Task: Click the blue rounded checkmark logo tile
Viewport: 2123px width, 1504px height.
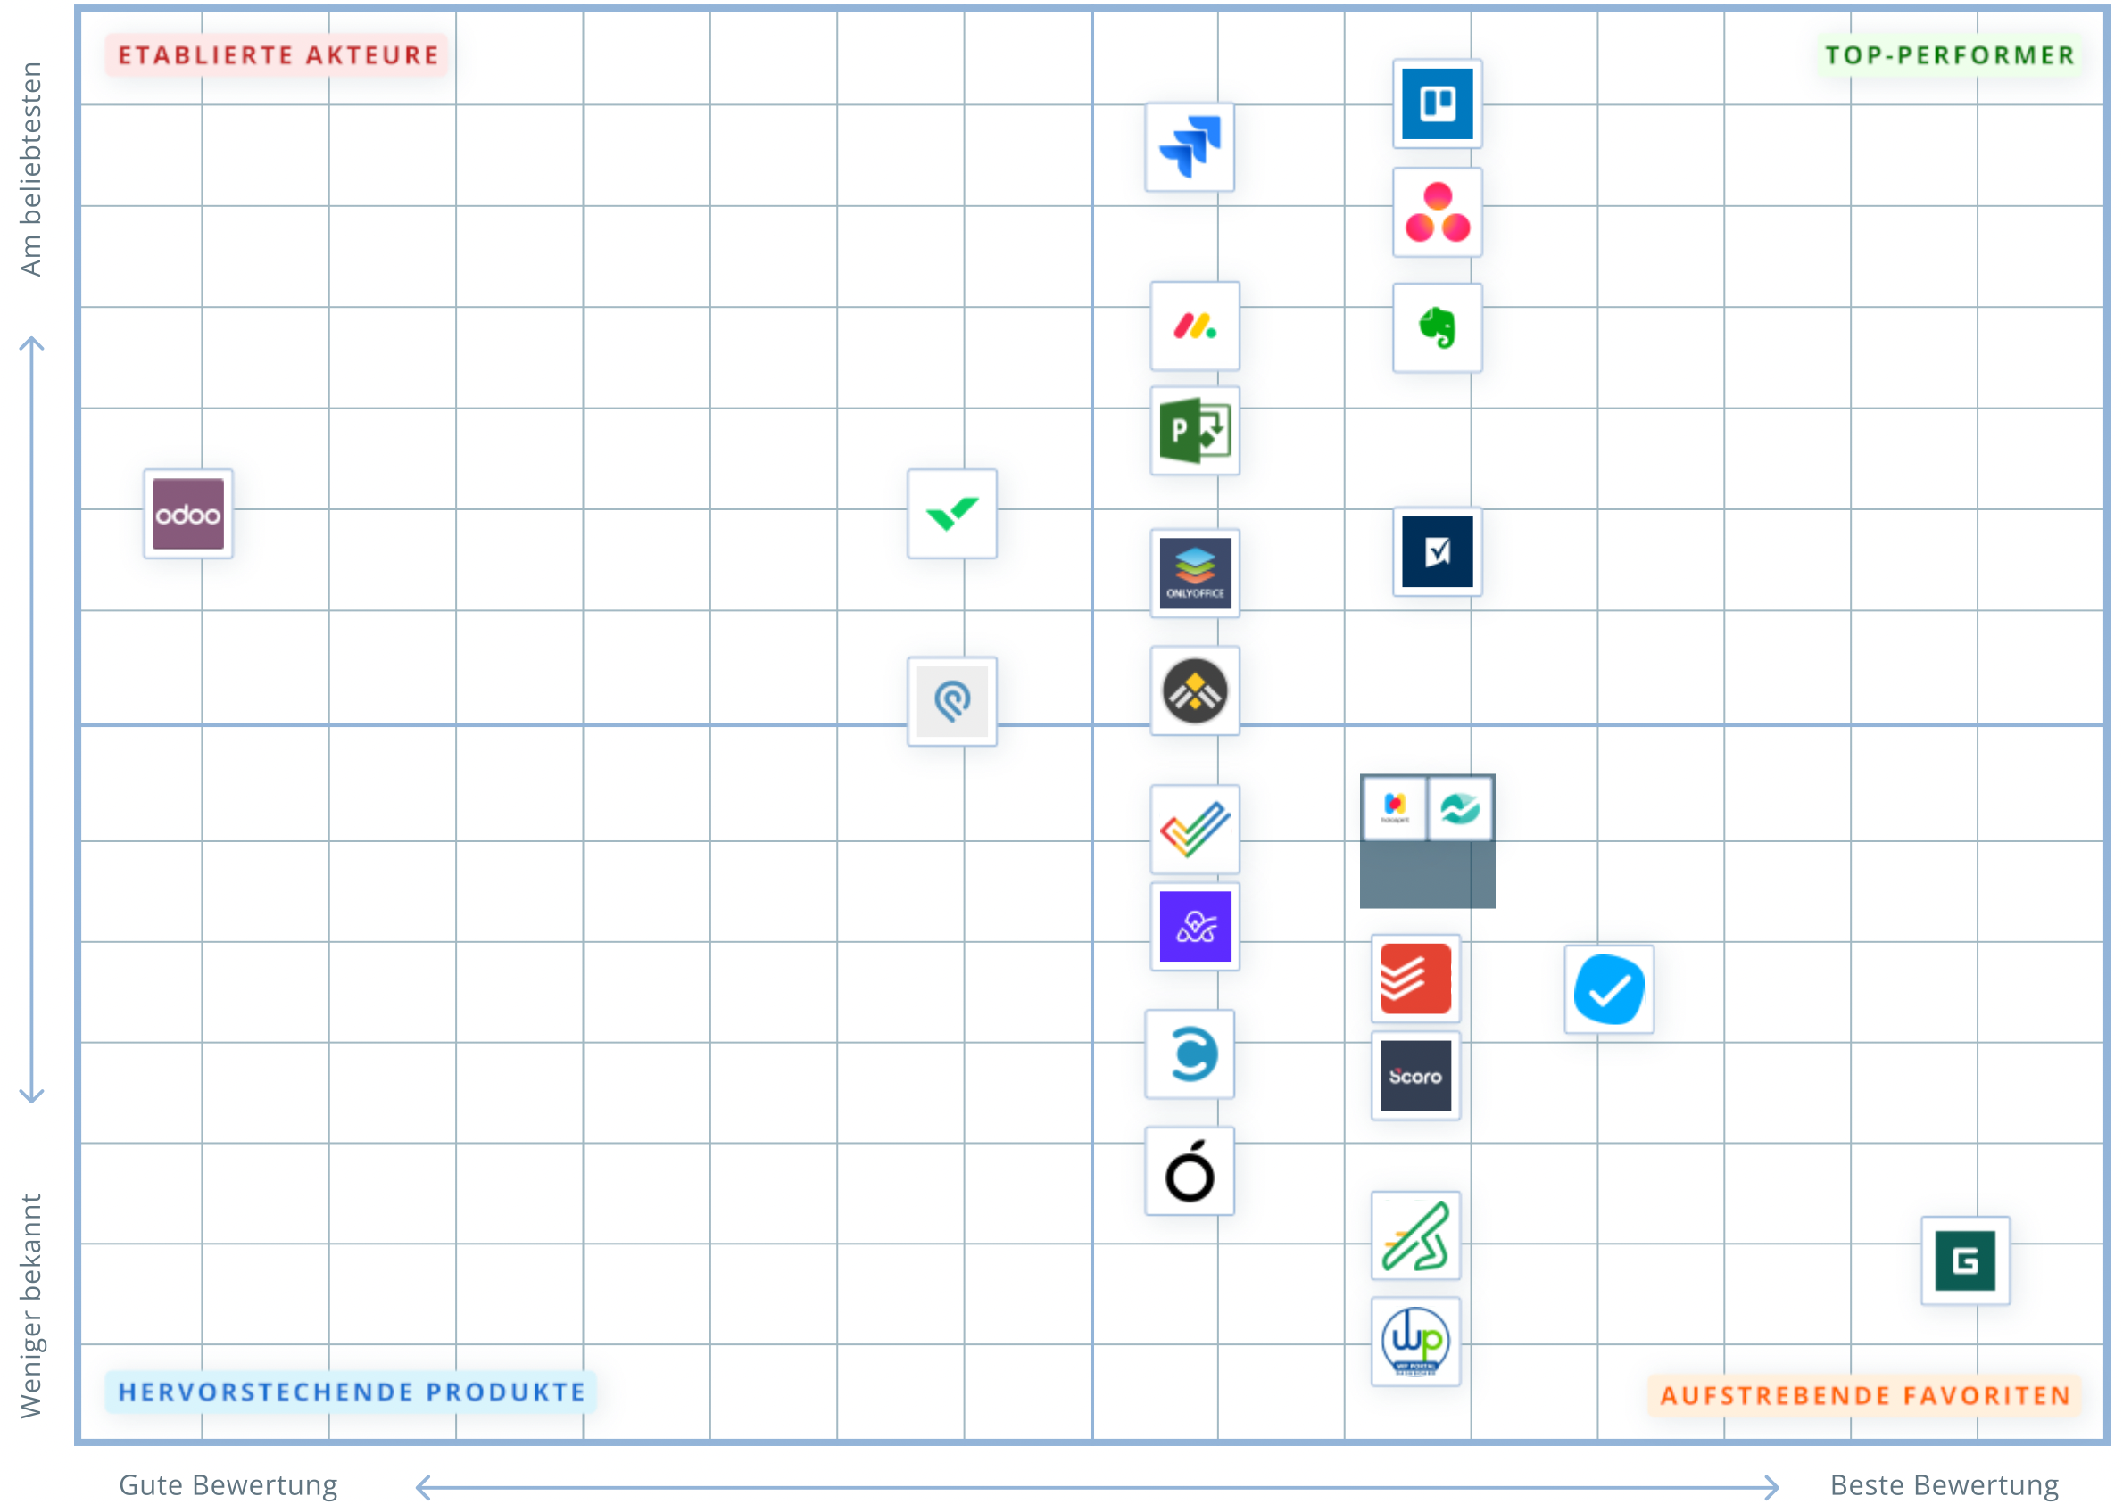Action: [x=1609, y=990]
